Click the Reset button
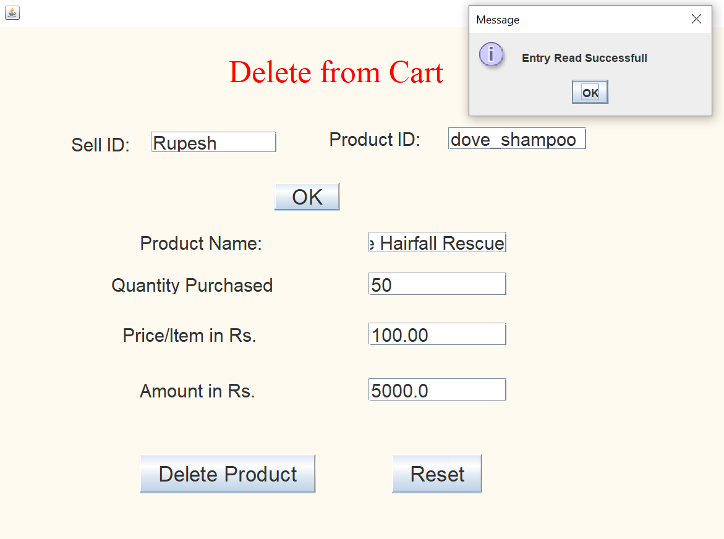The height and width of the screenshot is (539, 724). (x=437, y=474)
